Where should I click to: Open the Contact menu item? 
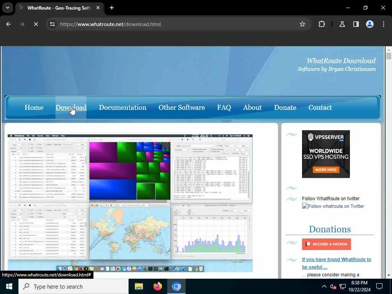320,108
